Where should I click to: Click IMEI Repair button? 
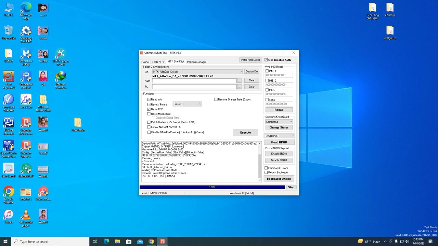point(279,110)
